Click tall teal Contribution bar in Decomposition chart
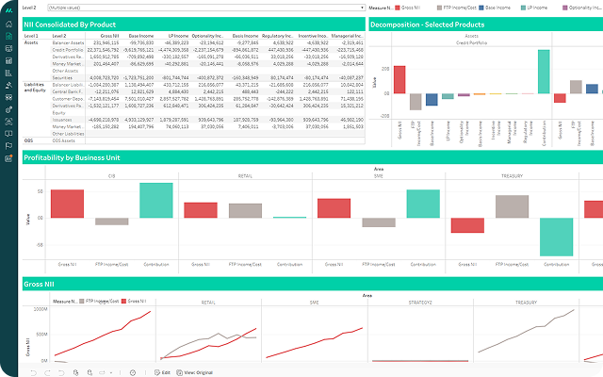This screenshot has height=377, width=603. click(544, 72)
